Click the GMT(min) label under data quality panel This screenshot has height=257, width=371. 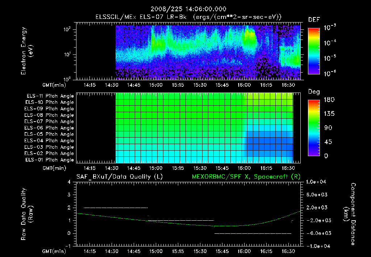[54, 251]
